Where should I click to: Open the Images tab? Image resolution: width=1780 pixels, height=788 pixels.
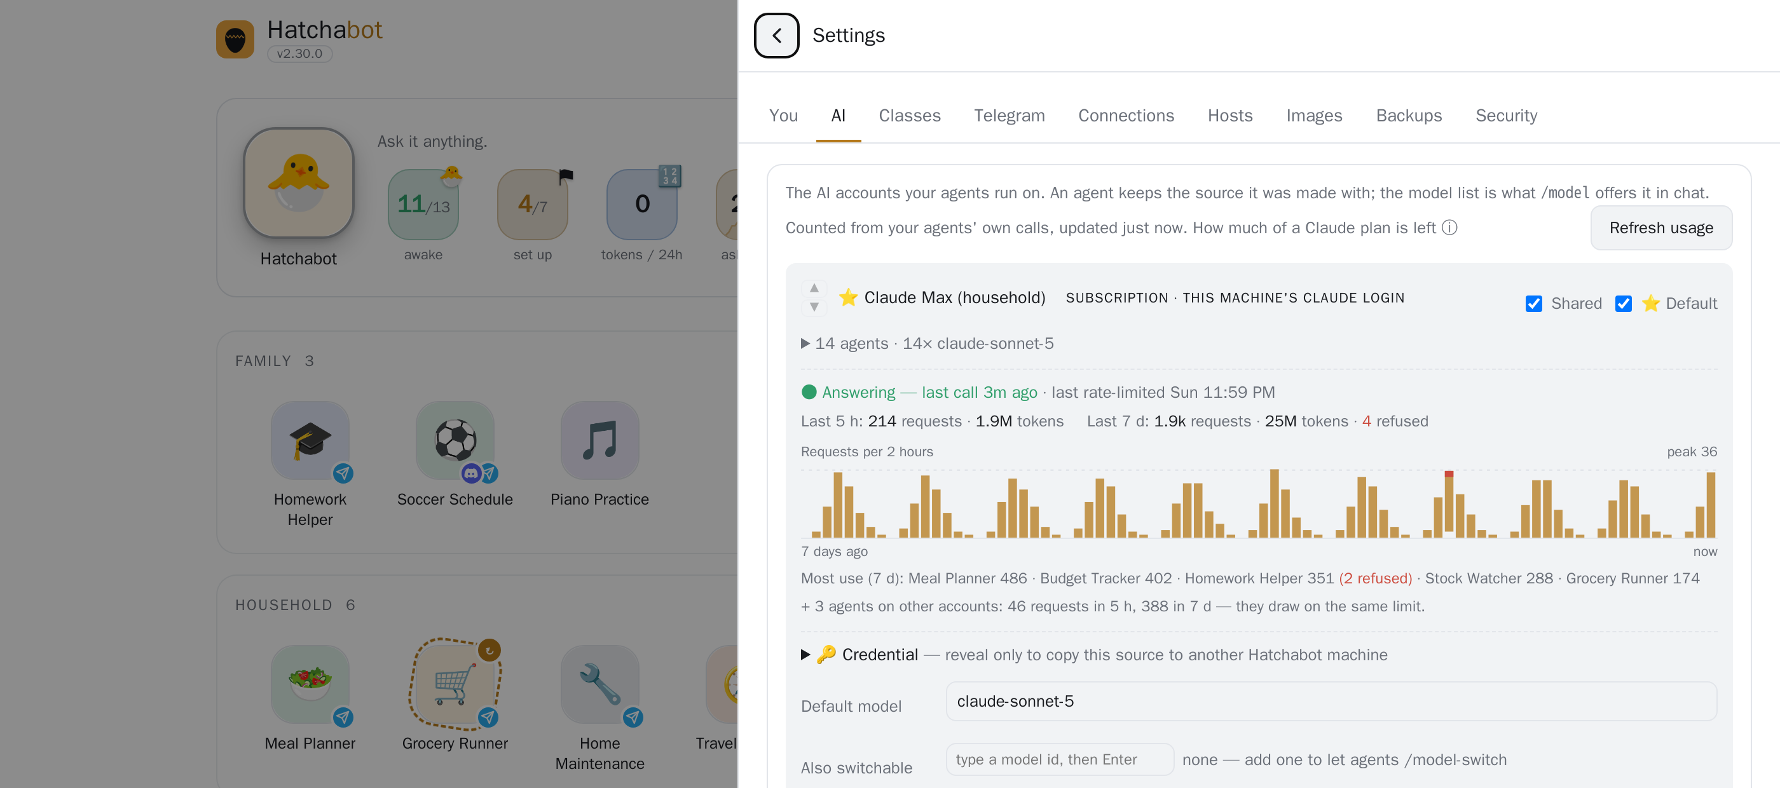1313,115
